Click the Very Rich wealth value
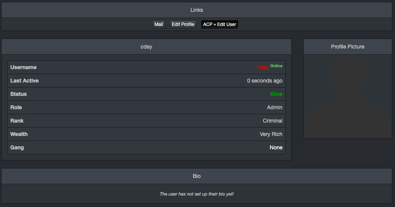 point(271,134)
